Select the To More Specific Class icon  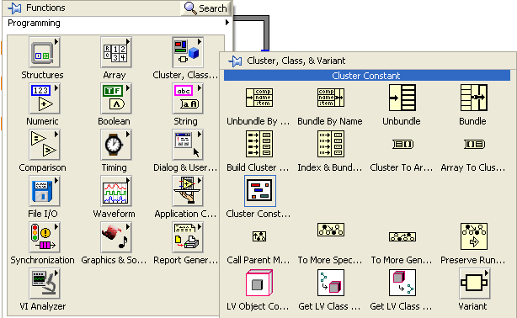(331, 230)
